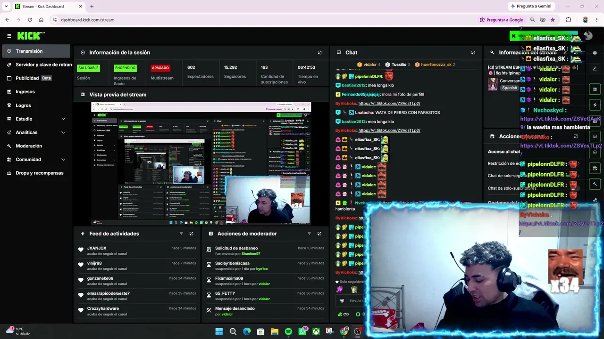This screenshot has width=604, height=339.
Task: Go back in browser history
Action: pyautogui.click(x=7, y=20)
